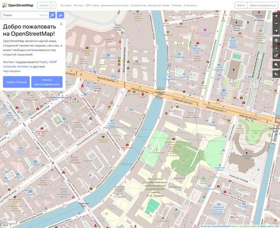This screenshot has height=228, width=280.
Task: Expand the Правка dropdown arrow
Action: [53, 5]
